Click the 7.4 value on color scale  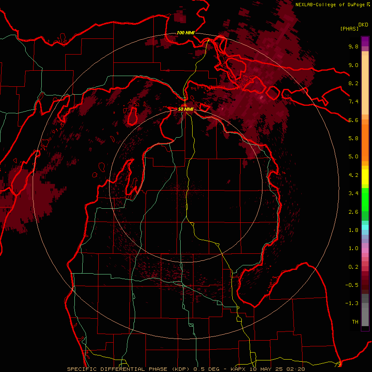tap(353, 102)
